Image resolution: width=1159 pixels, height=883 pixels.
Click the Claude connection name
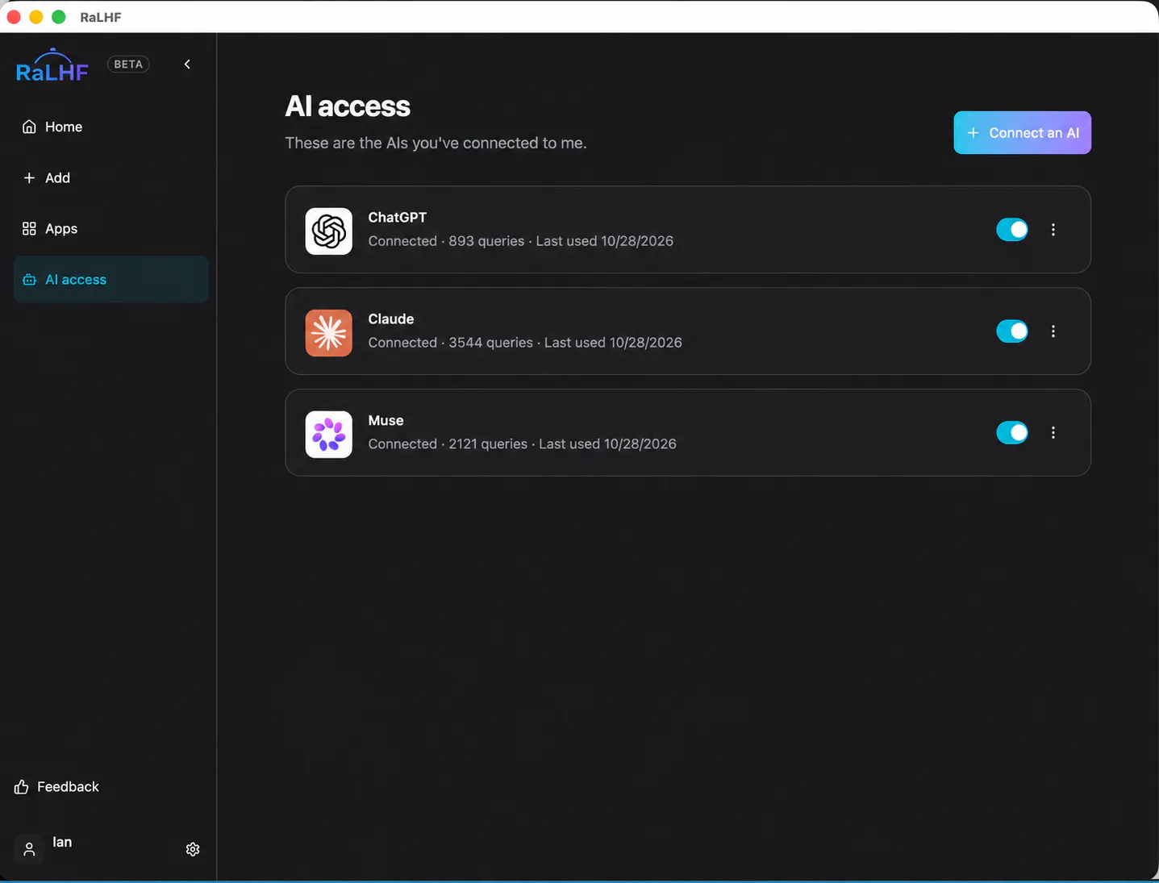coord(391,319)
